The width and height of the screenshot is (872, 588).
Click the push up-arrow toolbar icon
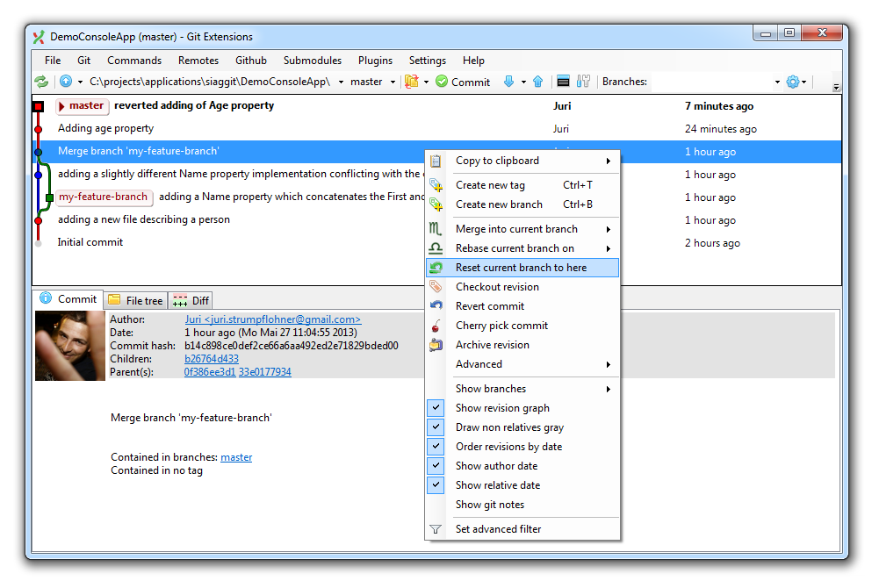pos(538,82)
